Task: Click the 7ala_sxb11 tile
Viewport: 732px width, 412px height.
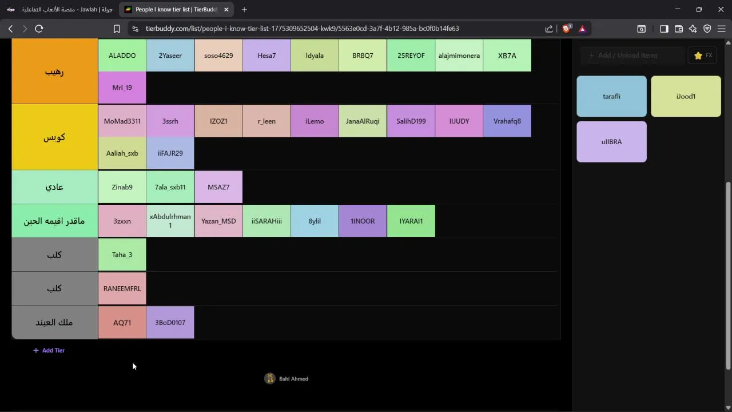Action: coord(170,187)
